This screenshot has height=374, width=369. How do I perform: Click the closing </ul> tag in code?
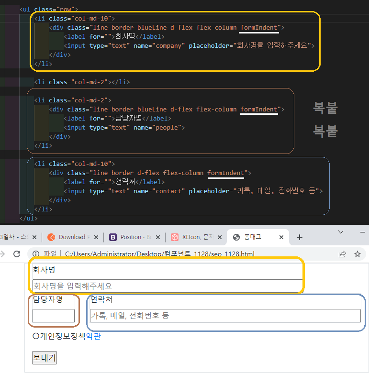pyautogui.click(x=28, y=218)
